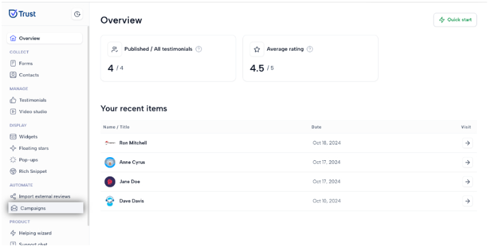Screen dimensions: 488x246
Task: Click the Helping wizard lightning icon
Action: (x=13, y=233)
